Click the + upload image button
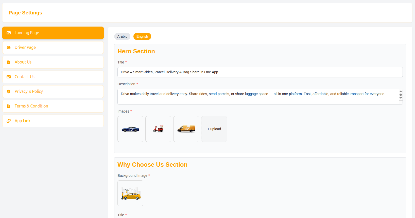 pyautogui.click(x=214, y=129)
